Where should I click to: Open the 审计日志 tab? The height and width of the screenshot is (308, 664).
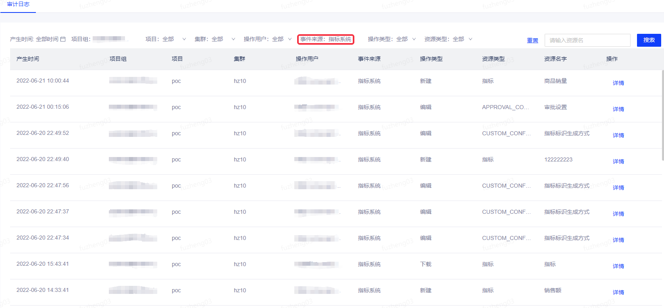pos(18,4)
